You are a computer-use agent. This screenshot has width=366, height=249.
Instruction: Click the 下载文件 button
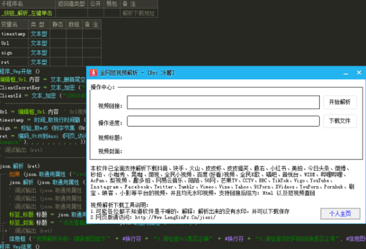(339, 121)
